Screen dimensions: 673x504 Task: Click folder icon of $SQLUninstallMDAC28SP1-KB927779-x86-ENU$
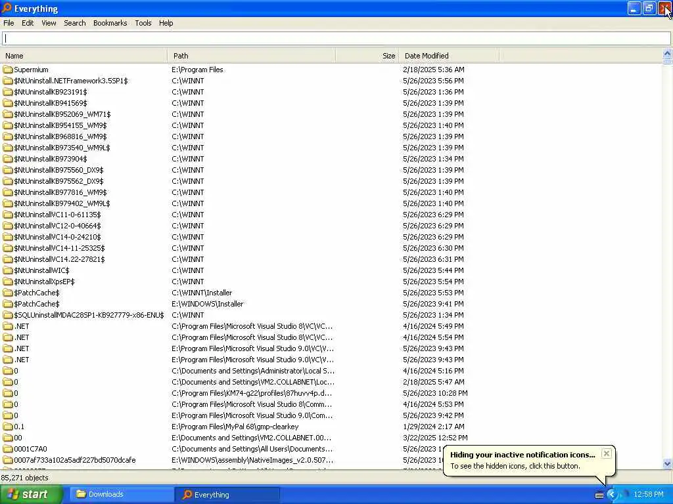[8, 314]
